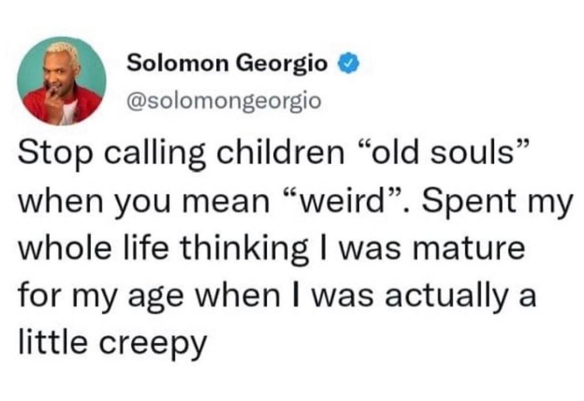This screenshot has width=584, height=401.
Task: Open the Solomon Georgio display name
Action: click(x=227, y=64)
